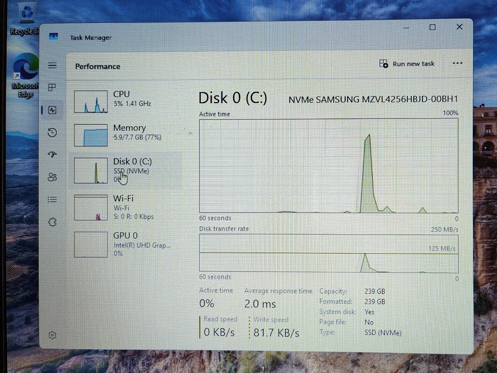Click the S: 0 R: 0 Kbps Wi-Fi text
The image size is (497, 373).
click(133, 217)
